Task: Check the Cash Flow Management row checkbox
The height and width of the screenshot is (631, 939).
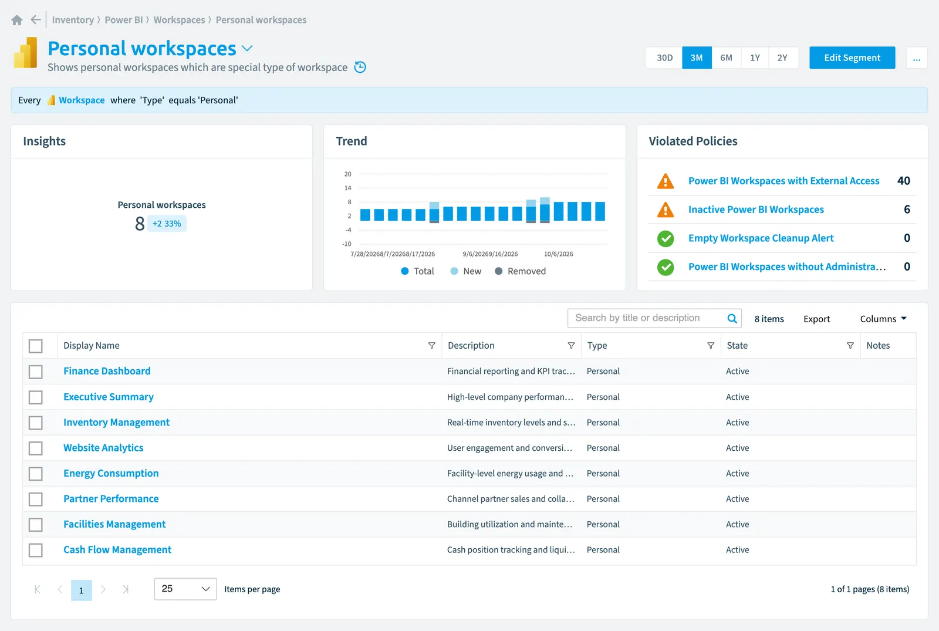Action: coord(36,550)
